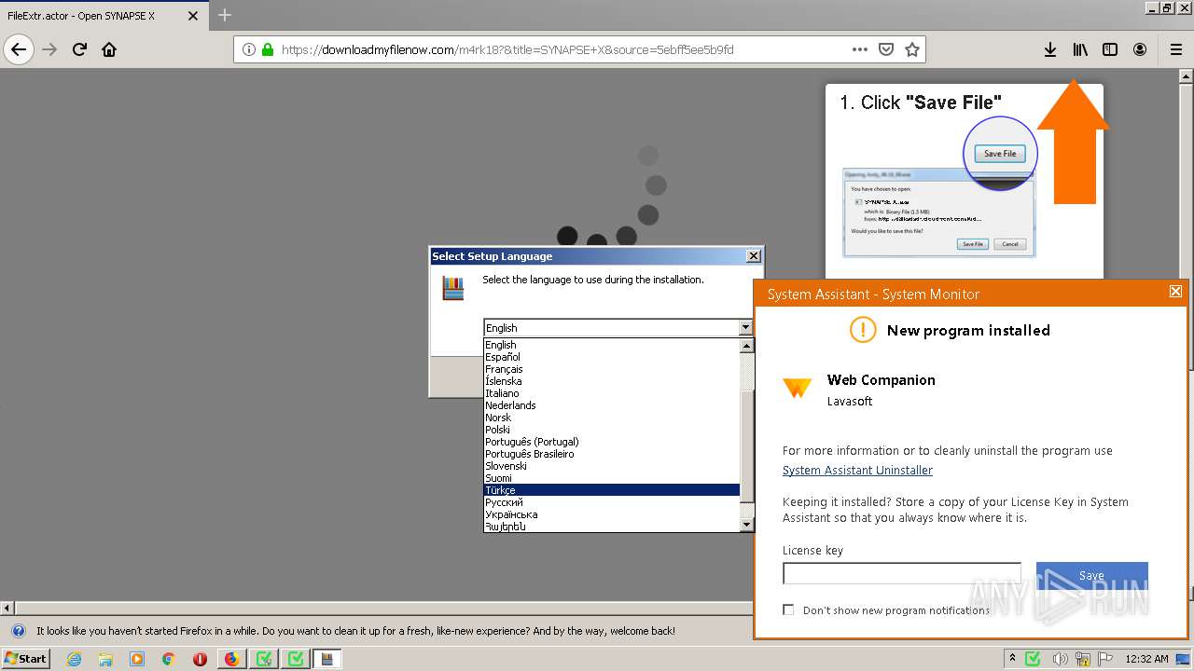
Task: Save the license key
Action: tap(1091, 575)
